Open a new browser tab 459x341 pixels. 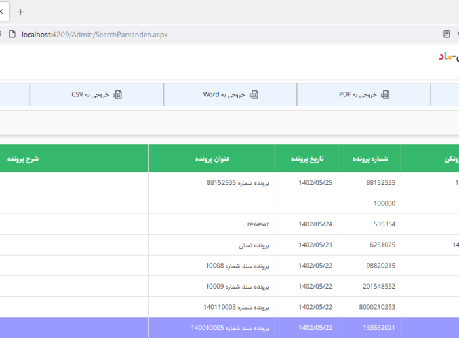(x=20, y=12)
